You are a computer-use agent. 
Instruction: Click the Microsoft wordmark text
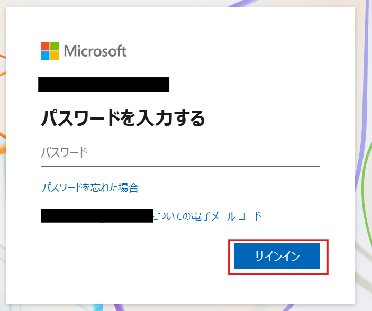[x=95, y=51]
